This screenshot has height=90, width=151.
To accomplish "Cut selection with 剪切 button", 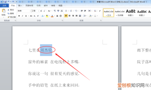I will [11, 10].
